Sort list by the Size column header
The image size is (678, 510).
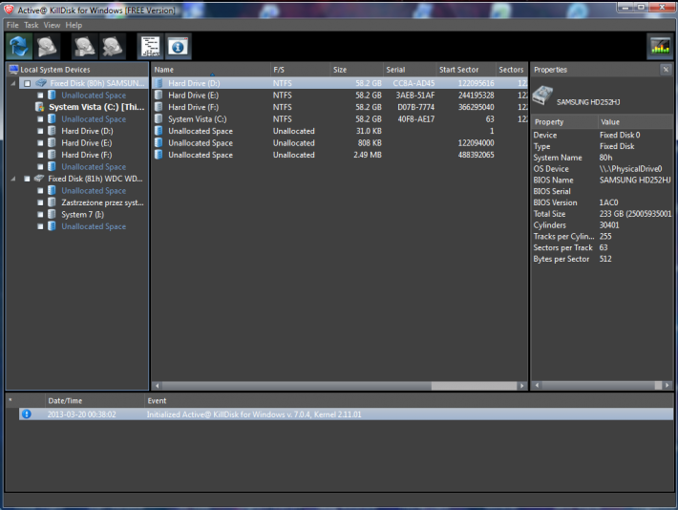[357, 70]
